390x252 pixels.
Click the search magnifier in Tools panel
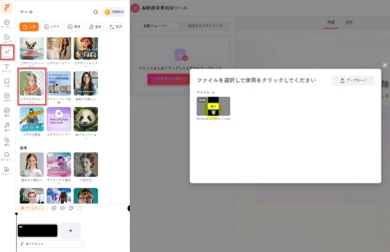click(96, 12)
